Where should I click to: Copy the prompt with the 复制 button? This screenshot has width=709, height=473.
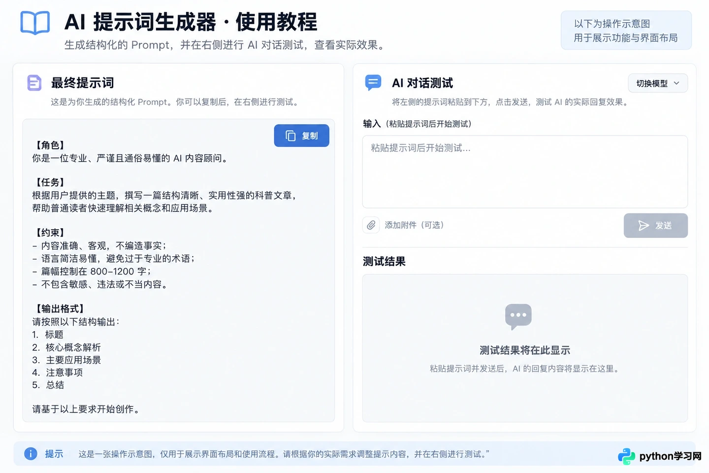coord(301,135)
